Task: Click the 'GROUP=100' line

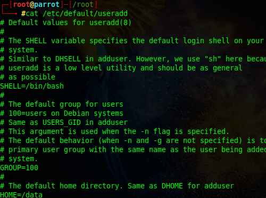Action: tap(19, 168)
